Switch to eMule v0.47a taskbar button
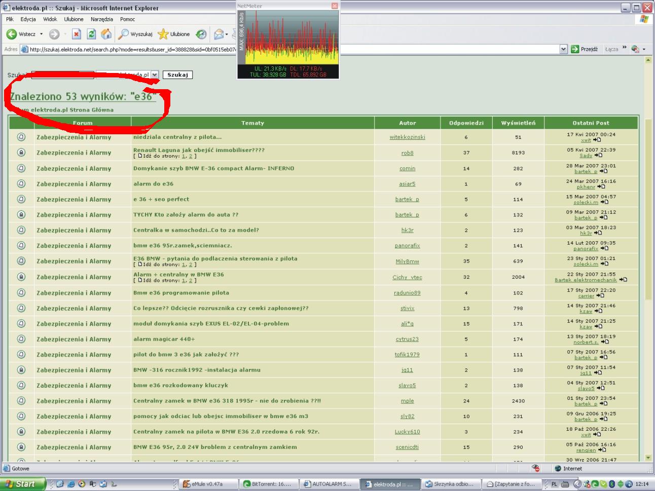Viewport: 655px width, 491px height. 208,484
